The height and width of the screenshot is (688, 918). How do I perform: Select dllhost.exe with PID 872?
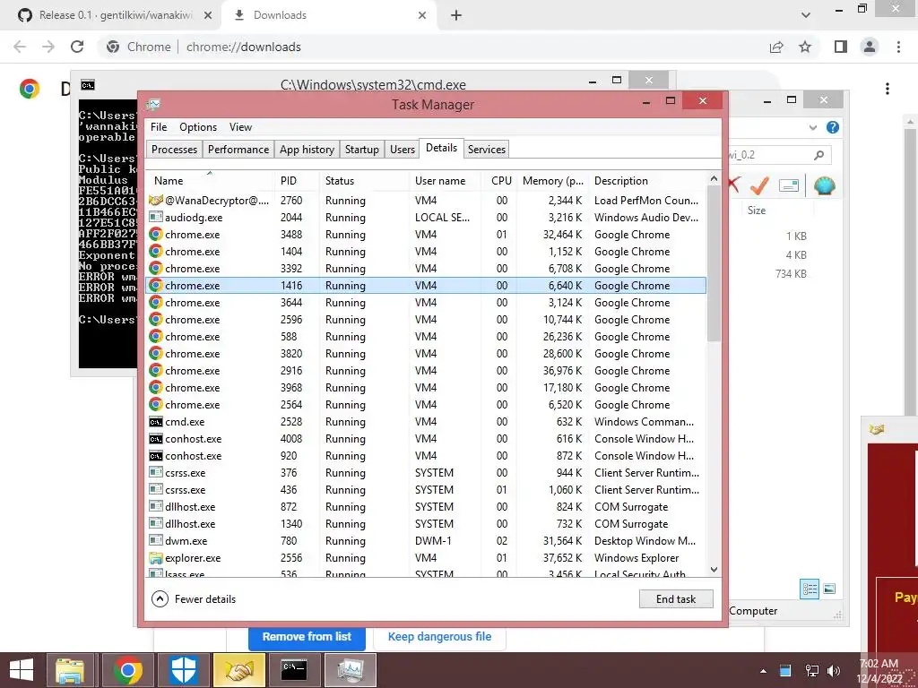[x=426, y=507]
